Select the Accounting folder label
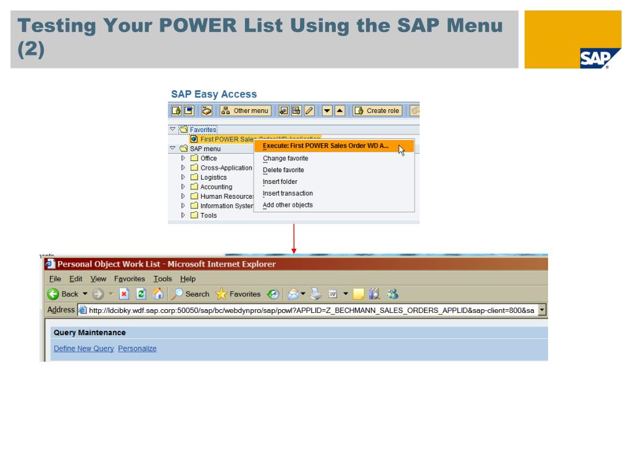The width and height of the screenshot is (632, 474). click(216, 186)
